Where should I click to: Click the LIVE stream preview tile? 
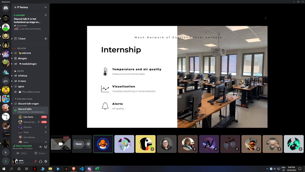[61, 144]
